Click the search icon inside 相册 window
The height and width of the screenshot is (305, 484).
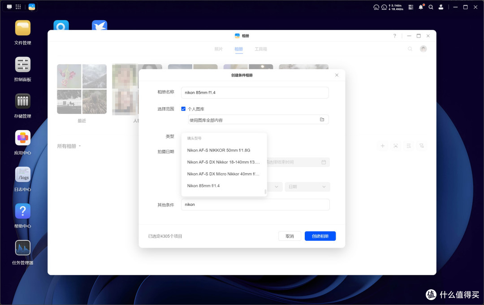click(410, 49)
